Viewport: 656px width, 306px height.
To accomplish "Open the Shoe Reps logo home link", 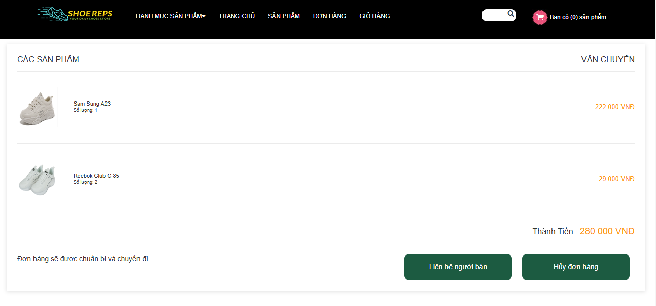I will pyautogui.click(x=75, y=14).
